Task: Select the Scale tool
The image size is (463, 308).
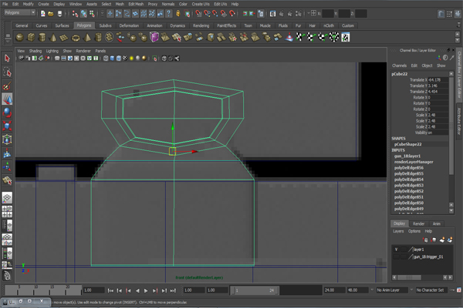Action: [x=7, y=126]
